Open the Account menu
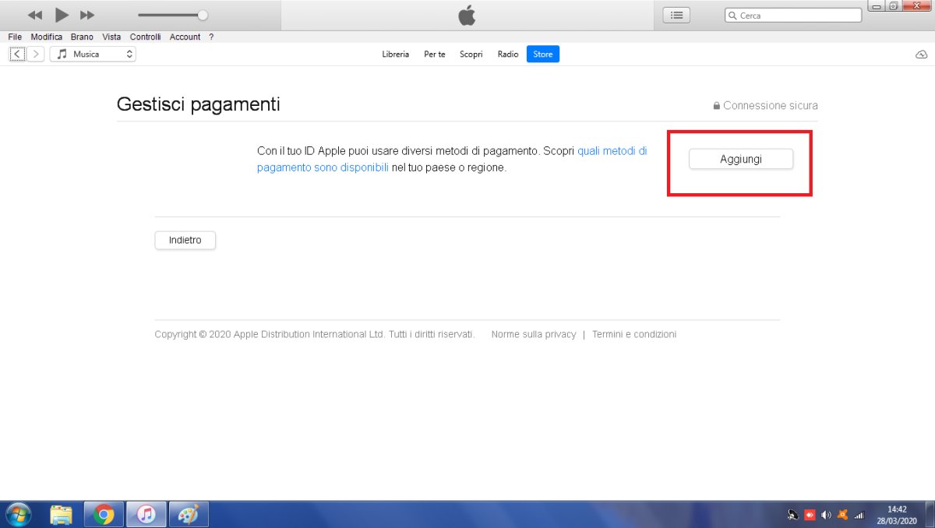935x528 pixels. click(185, 37)
